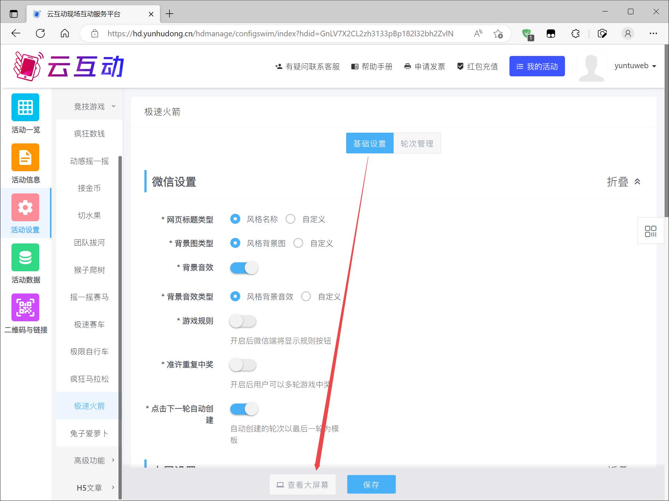Open the green shield extension icon

coord(527,34)
